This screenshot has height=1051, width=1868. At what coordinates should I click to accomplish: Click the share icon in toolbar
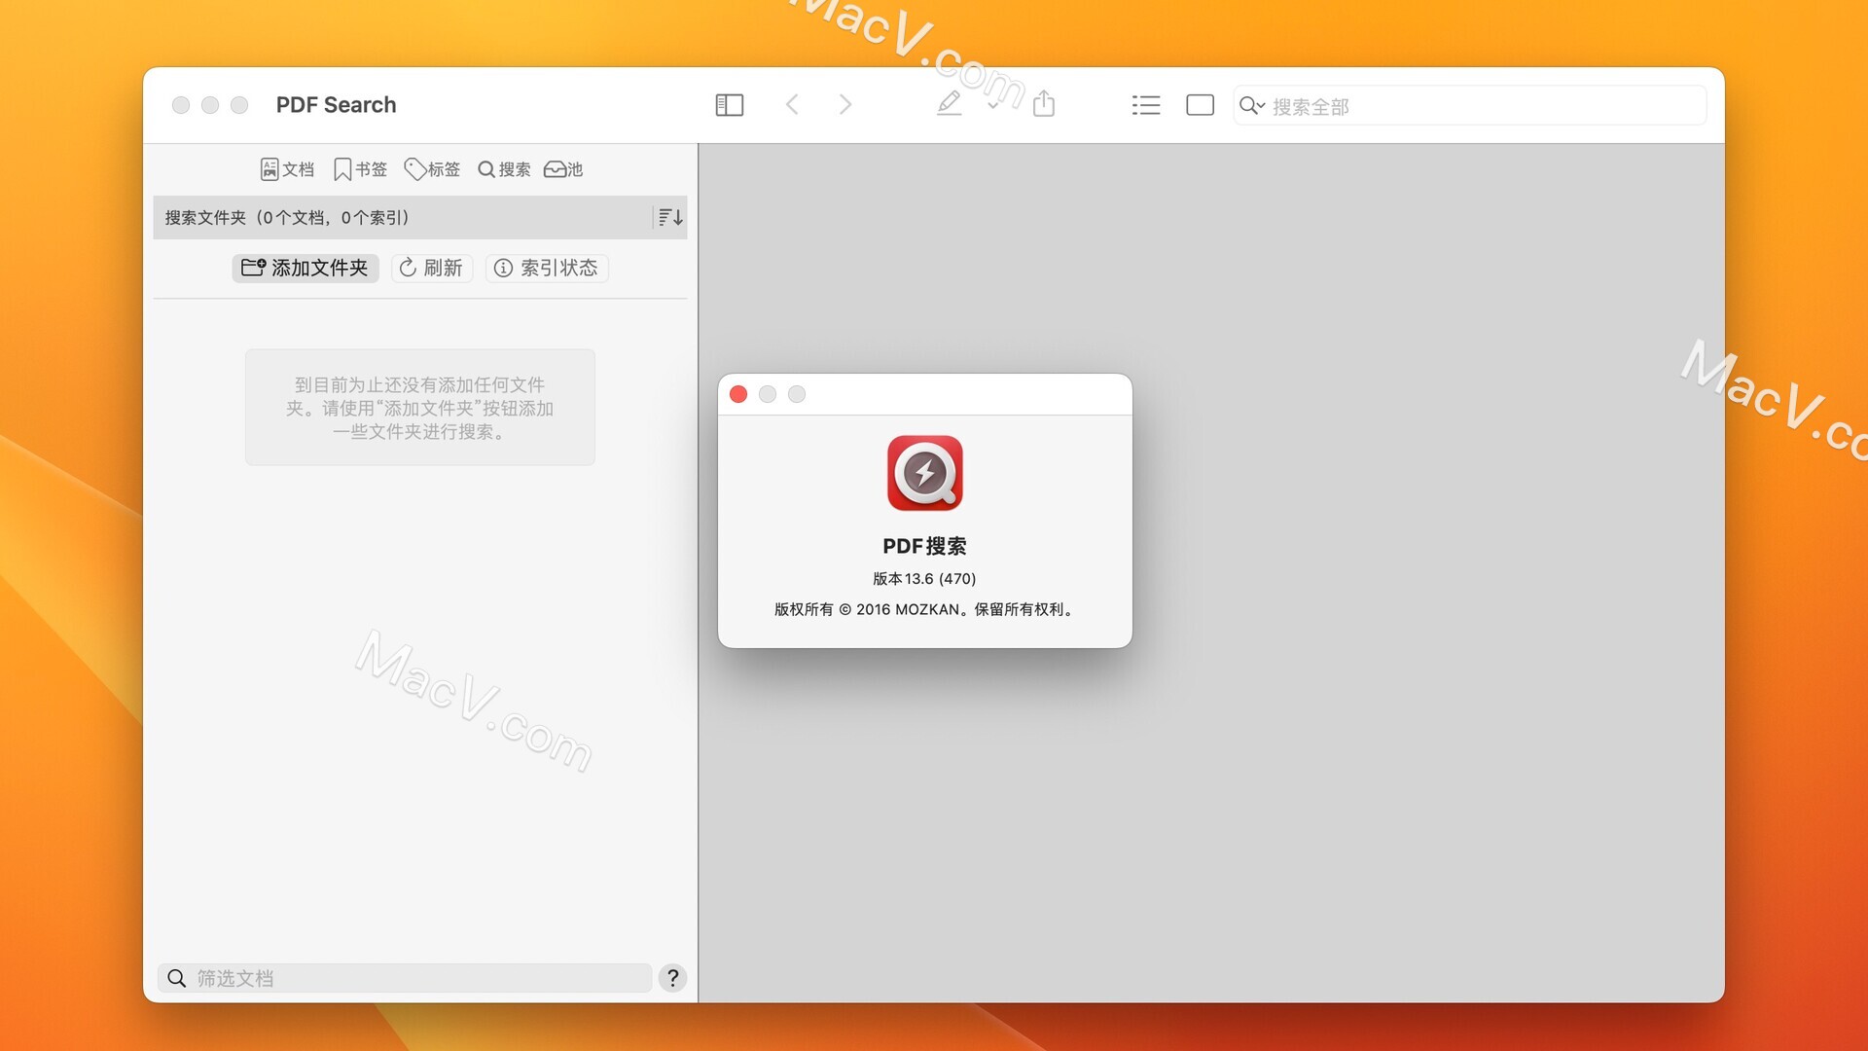(1044, 103)
